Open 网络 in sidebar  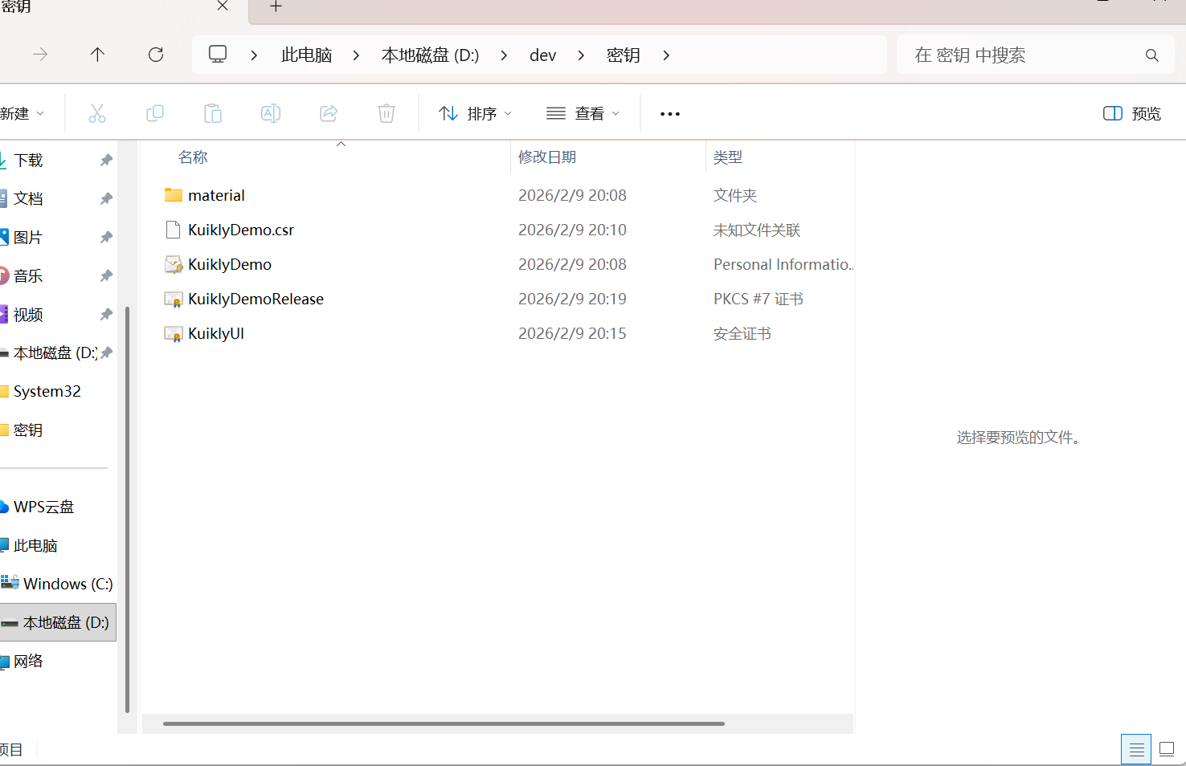click(28, 662)
